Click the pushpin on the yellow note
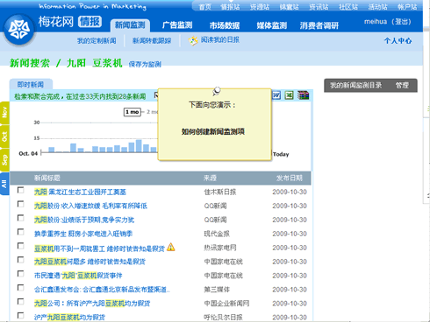This screenshot has width=430, height=322. pos(216,91)
